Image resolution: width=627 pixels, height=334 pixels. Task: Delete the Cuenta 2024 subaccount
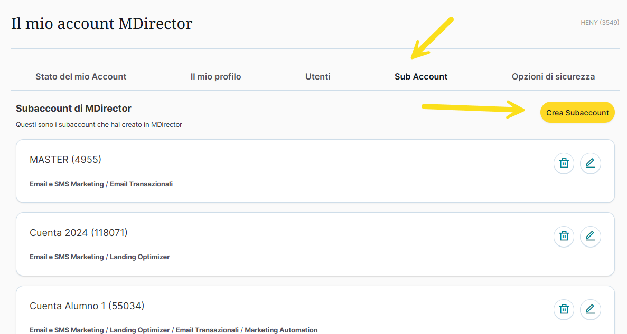(x=564, y=237)
